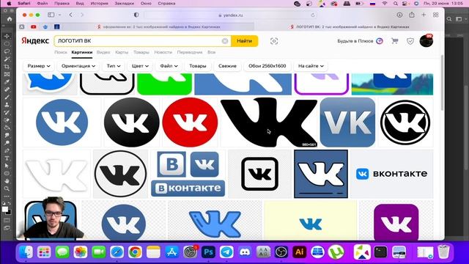Show Safari tab overview
Image resolution: width=469 pixels, height=264 pixels.
(435, 15)
